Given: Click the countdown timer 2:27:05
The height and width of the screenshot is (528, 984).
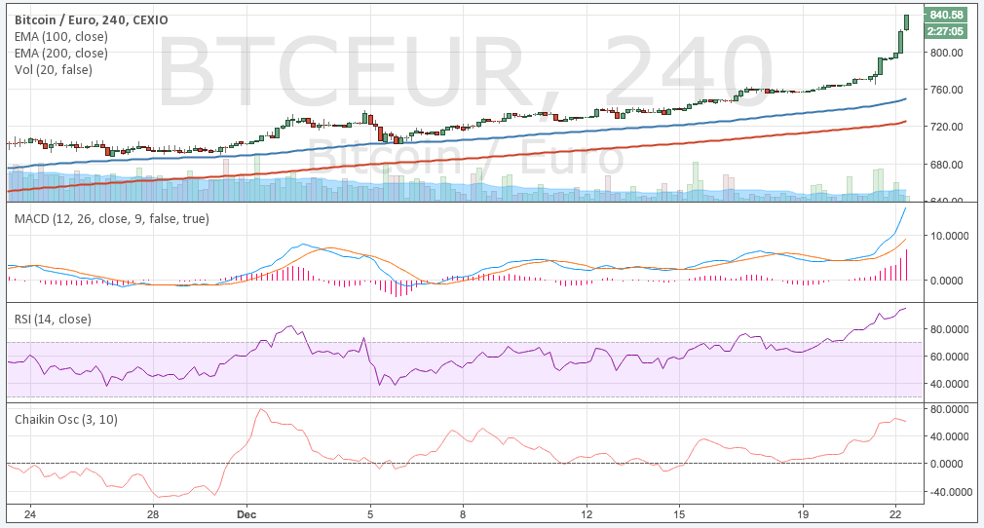Looking at the screenshot, I should tap(946, 31).
